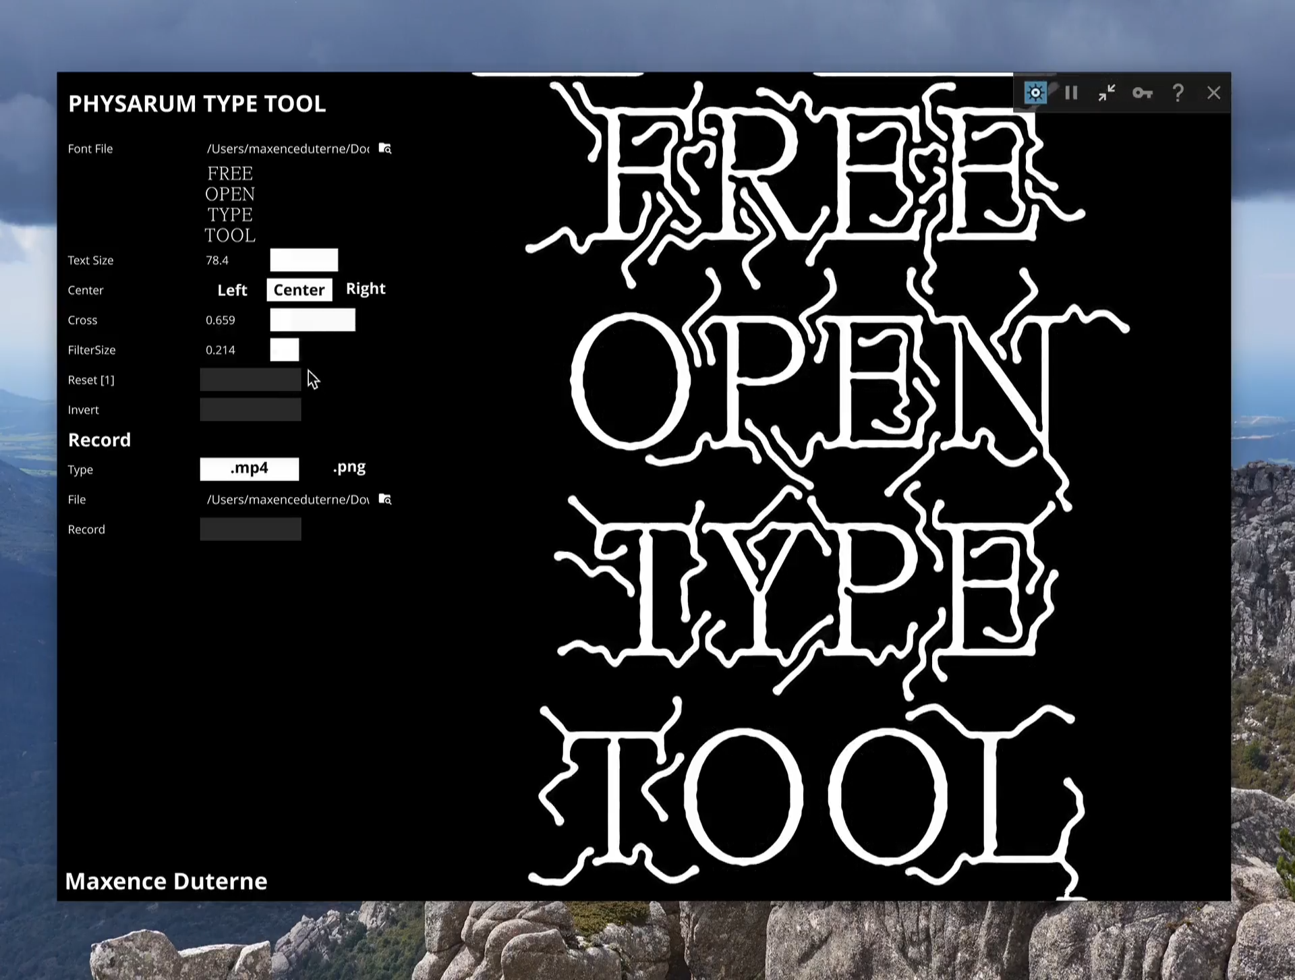Shrink the window using the collapse arrows icon
Image resolution: width=1295 pixels, height=980 pixels.
pos(1107,92)
